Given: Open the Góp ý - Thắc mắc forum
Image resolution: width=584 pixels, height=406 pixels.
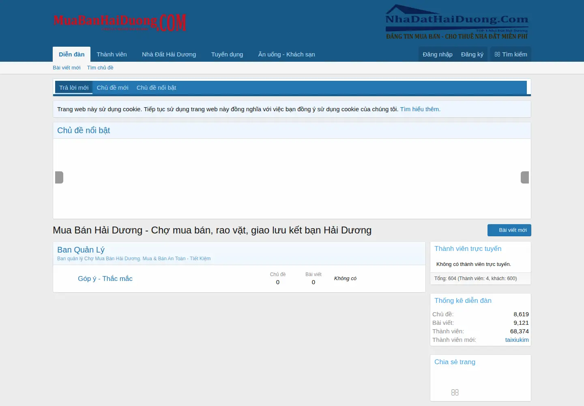Looking at the screenshot, I should point(105,279).
